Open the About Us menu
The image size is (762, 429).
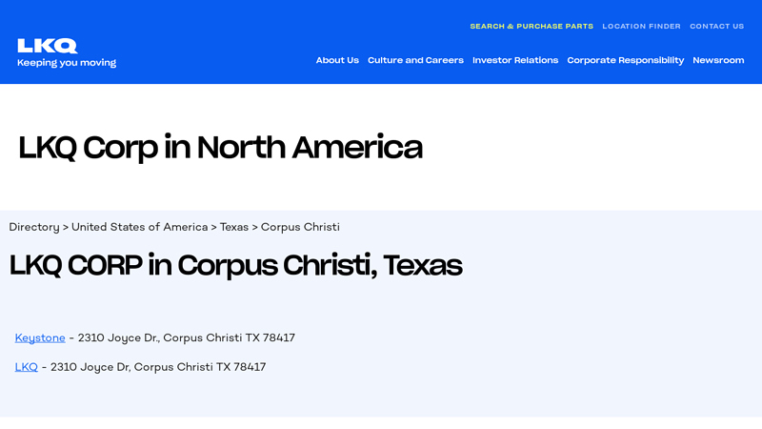pyautogui.click(x=337, y=60)
